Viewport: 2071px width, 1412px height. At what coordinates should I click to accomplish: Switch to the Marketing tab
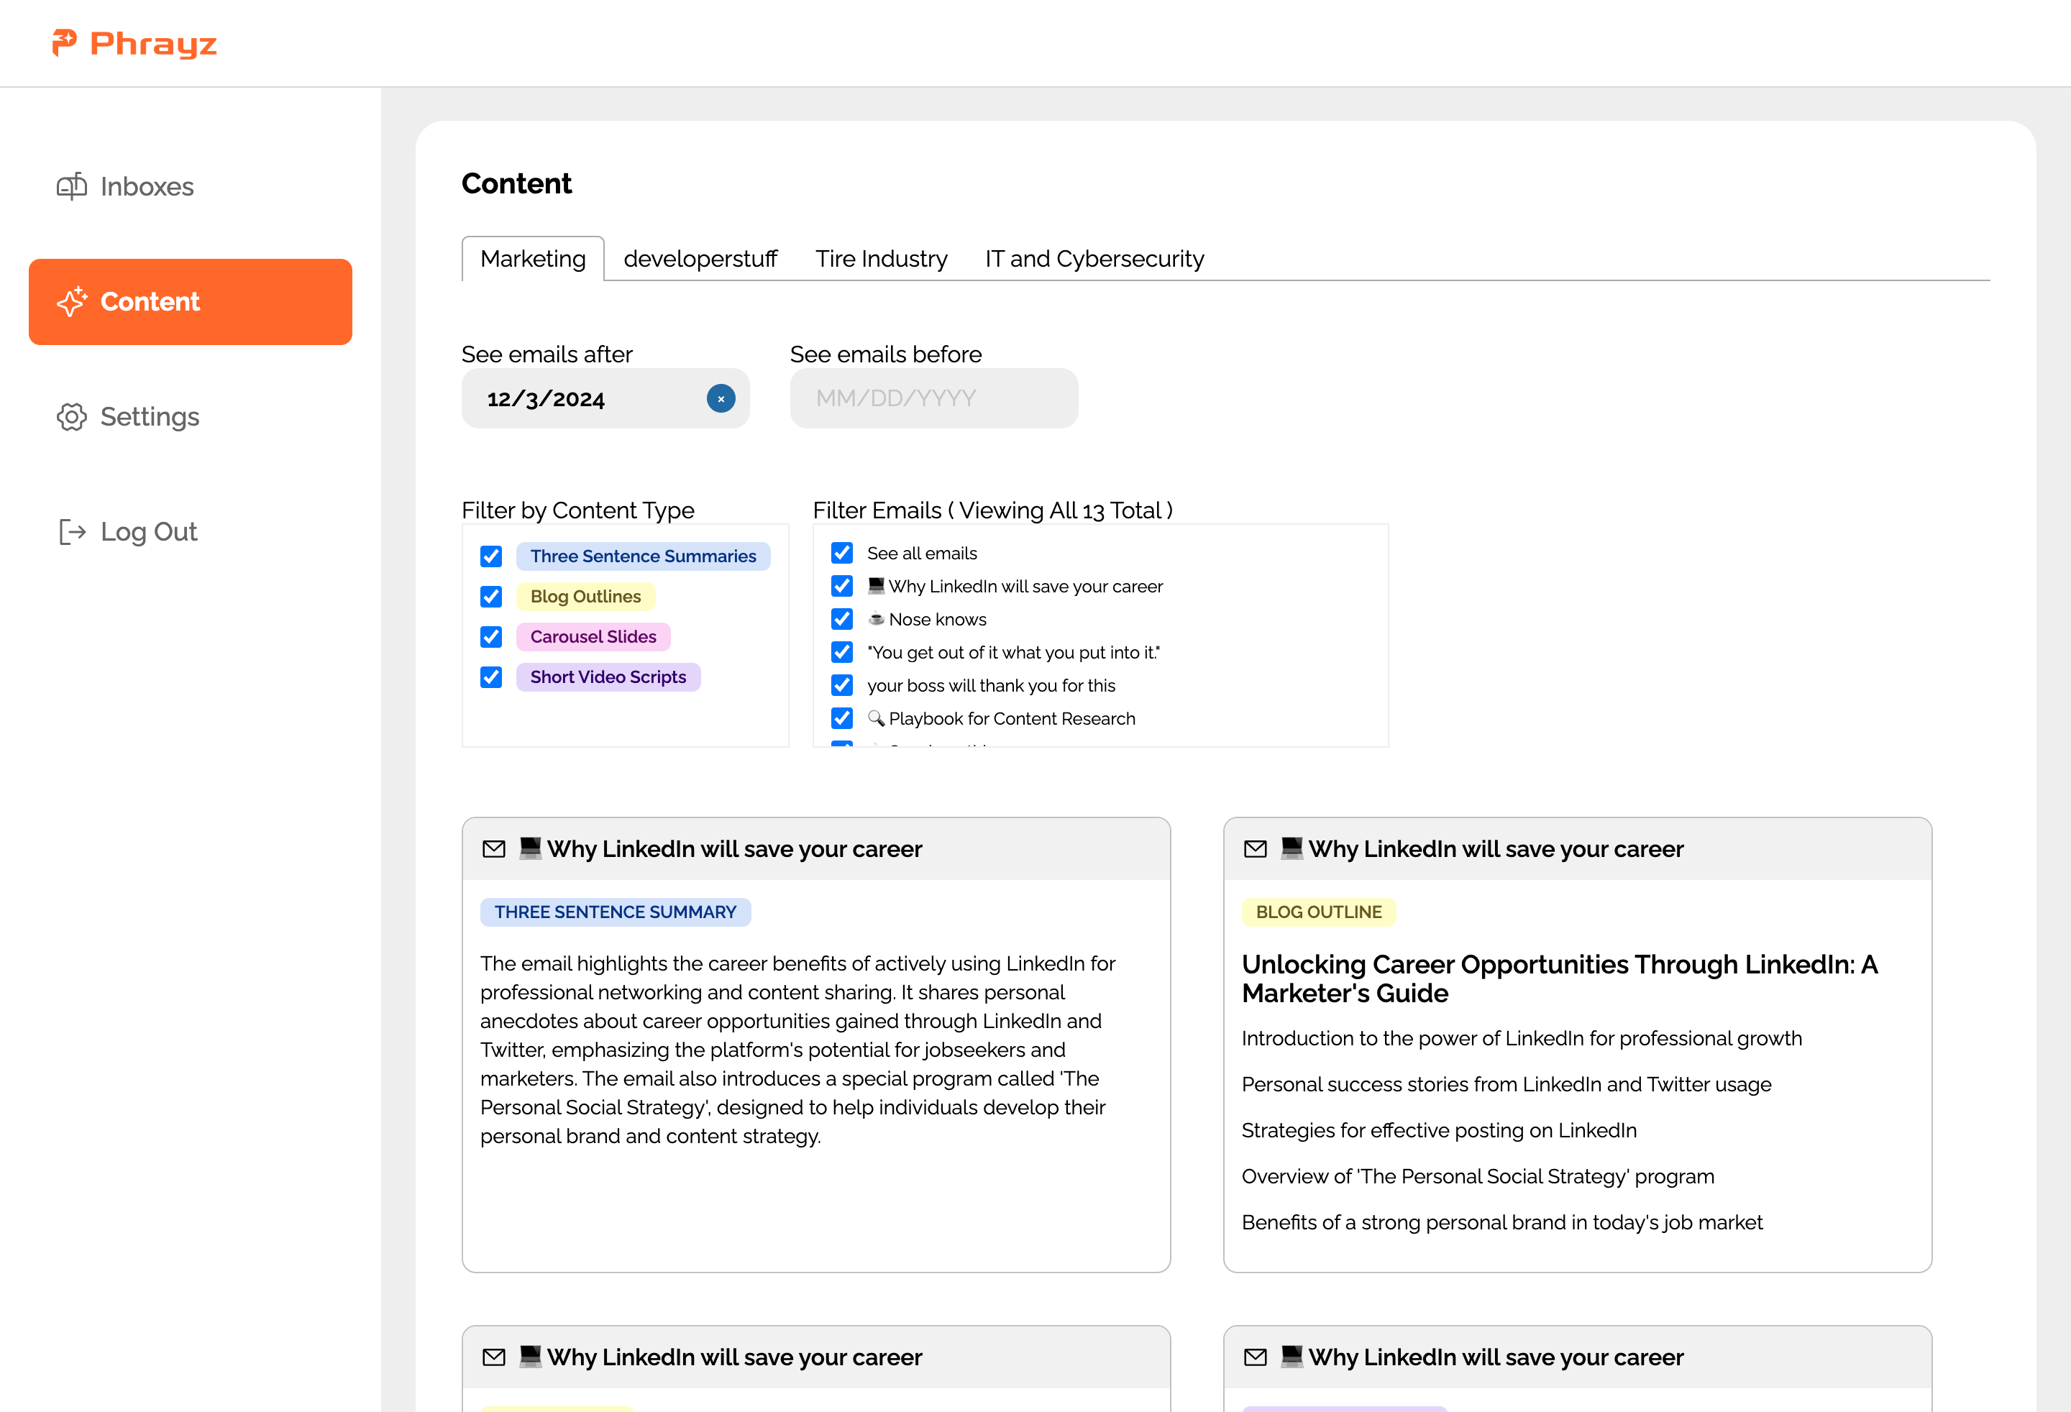(x=533, y=258)
